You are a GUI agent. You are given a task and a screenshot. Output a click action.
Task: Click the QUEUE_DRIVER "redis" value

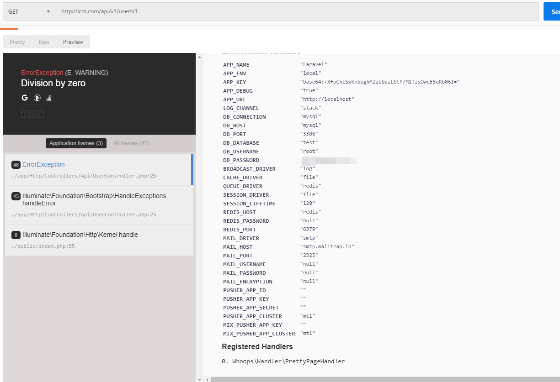pos(310,186)
